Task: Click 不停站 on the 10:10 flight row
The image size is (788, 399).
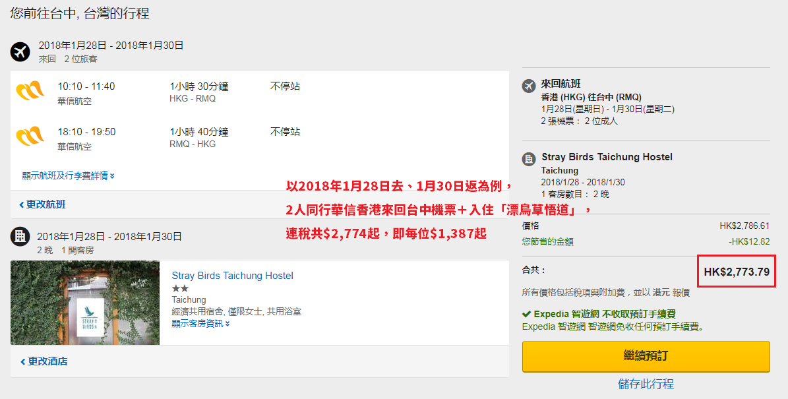Action: 285,86
